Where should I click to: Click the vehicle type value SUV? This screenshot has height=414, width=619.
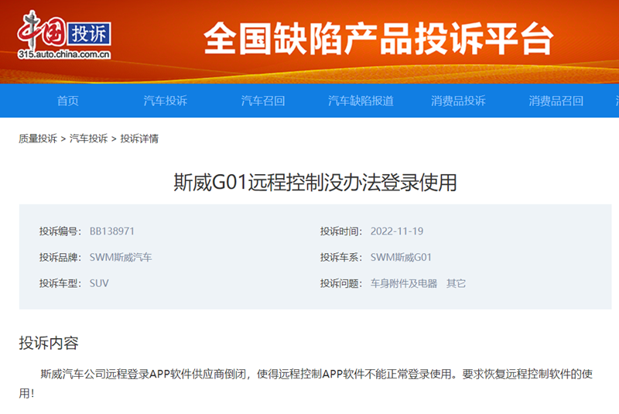[99, 283]
